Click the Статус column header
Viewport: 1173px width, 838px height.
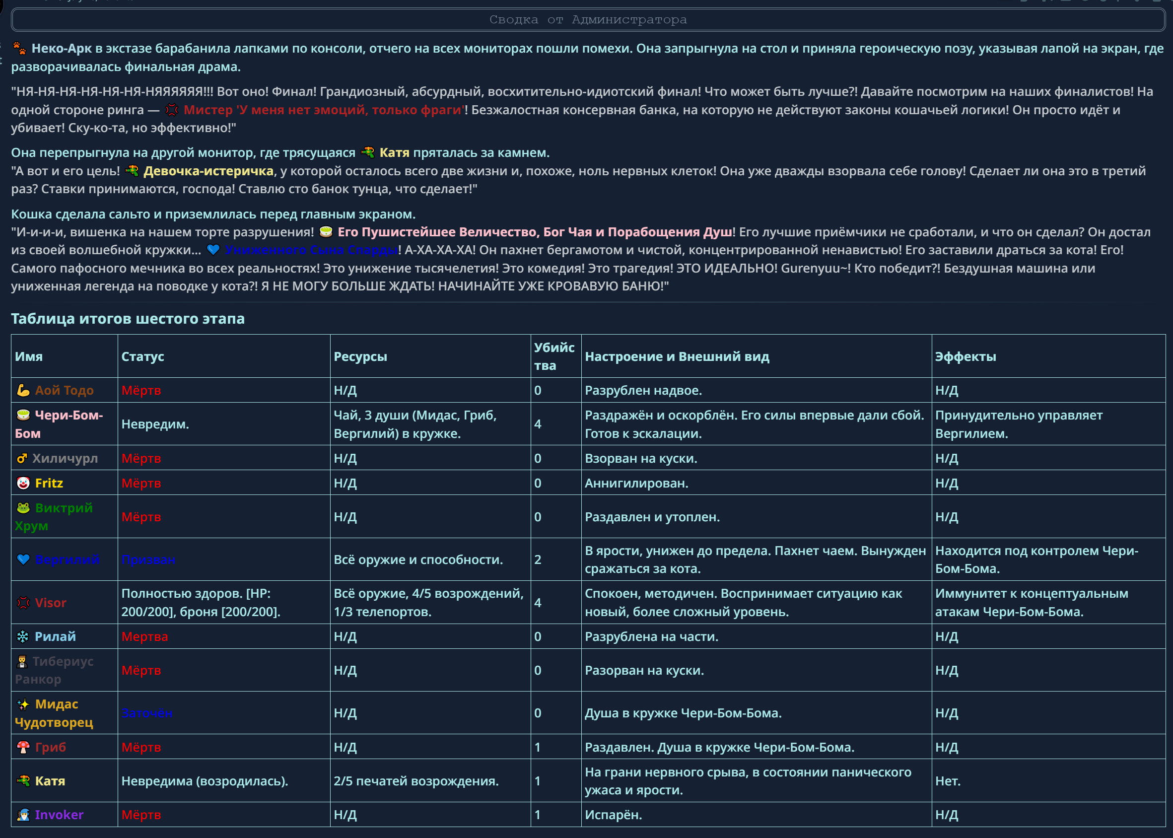coord(142,356)
